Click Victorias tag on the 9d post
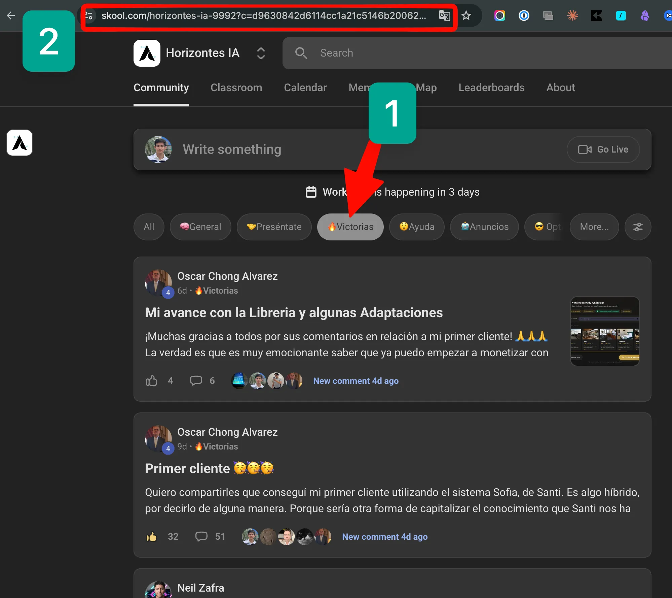Screen dimensions: 672x598 pyautogui.click(x=217, y=446)
